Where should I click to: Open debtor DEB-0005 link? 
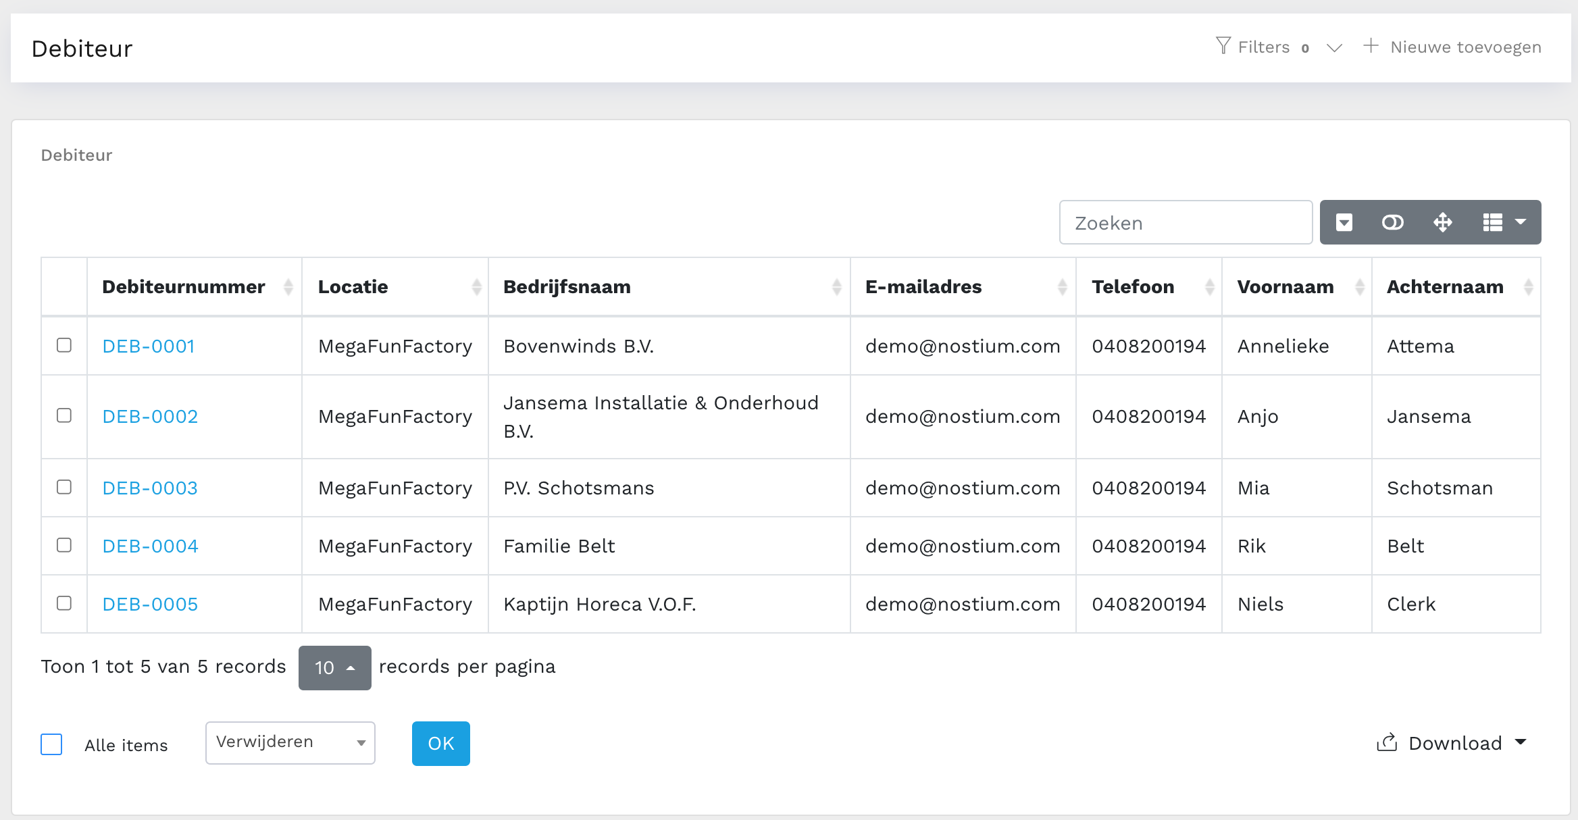tap(150, 604)
